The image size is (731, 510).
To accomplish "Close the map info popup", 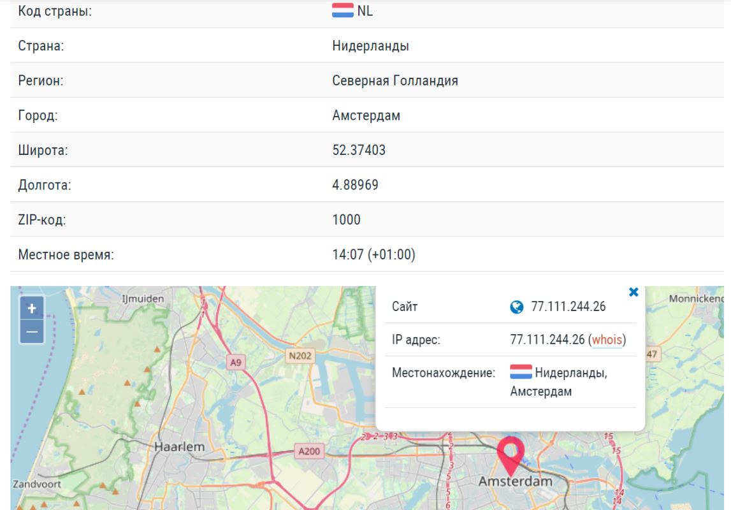I will tap(633, 292).
